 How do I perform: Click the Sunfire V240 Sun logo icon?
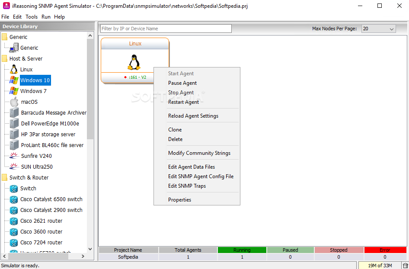click(x=14, y=156)
